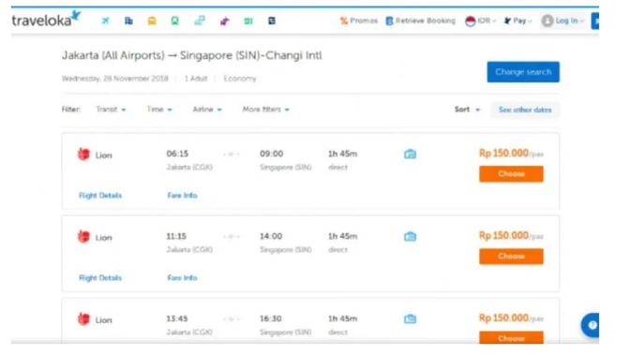This screenshot has height=355, width=631.
Task: Click the Traveloka logo
Action: (46, 19)
